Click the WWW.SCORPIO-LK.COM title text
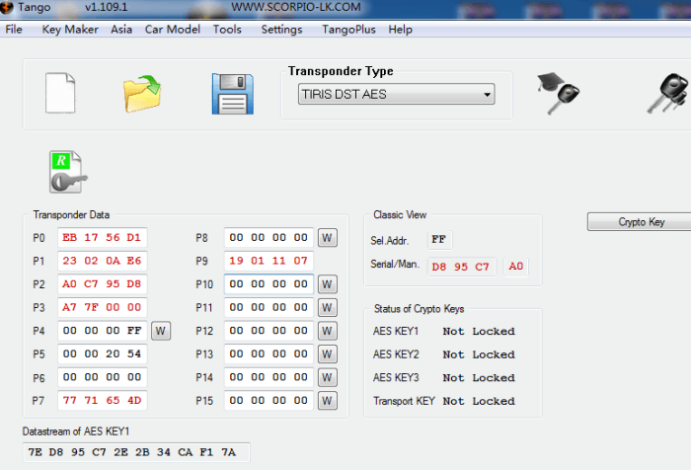691x470 pixels. [x=296, y=7]
